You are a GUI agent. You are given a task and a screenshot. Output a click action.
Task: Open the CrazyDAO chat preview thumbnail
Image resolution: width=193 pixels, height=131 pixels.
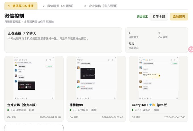[x=159, y=78]
